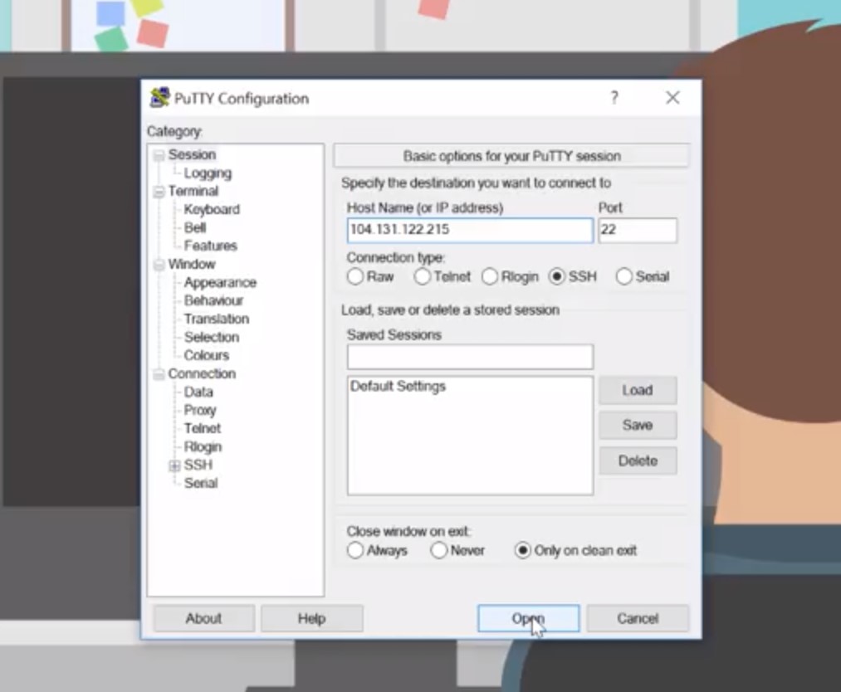Click the Port input field
This screenshot has height=692, width=841.
[638, 230]
